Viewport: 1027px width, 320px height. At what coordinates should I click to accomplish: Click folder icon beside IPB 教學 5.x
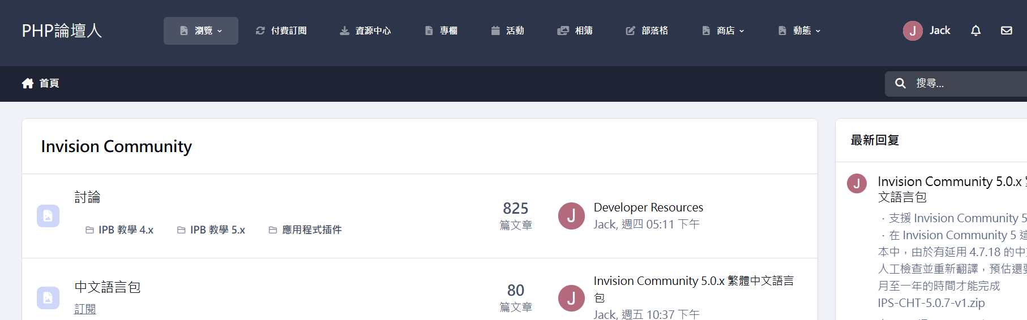[x=181, y=230]
